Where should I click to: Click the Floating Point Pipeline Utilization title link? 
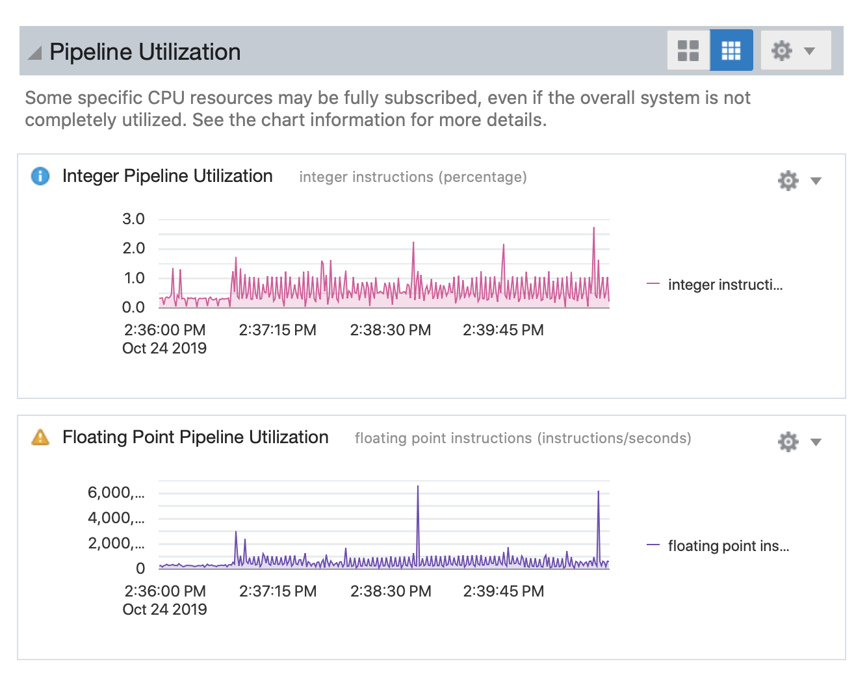click(195, 437)
